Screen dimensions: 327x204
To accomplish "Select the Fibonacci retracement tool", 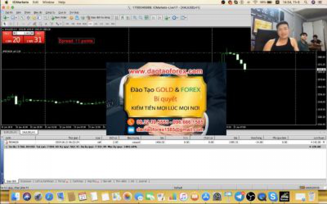I will click(x=40, y=24).
